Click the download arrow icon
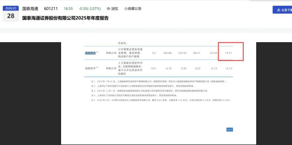292x145 pixels. click(x=278, y=10)
